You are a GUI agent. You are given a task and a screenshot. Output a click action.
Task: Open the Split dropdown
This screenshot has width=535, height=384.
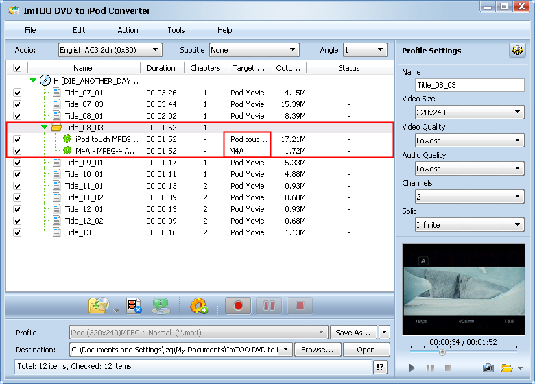click(470, 225)
